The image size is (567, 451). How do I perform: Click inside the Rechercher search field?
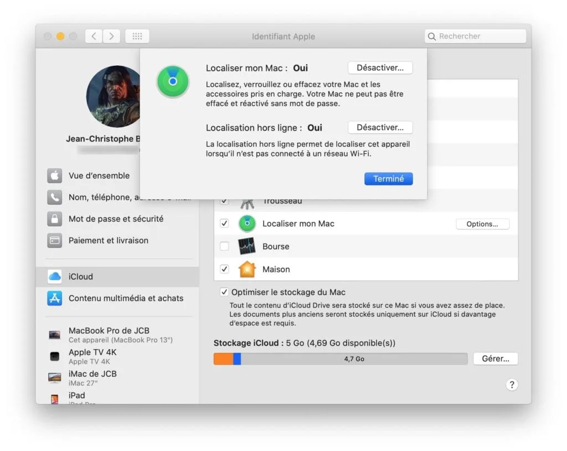point(475,36)
